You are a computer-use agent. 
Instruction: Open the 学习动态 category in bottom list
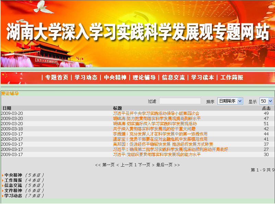(x=13, y=196)
